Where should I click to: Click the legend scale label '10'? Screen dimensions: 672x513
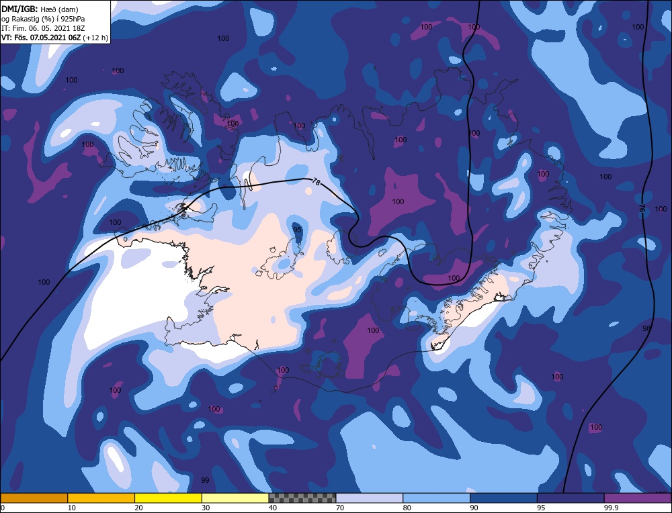coord(72,508)
